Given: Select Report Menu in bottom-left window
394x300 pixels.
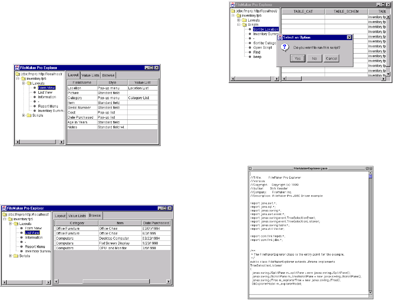Looking at the screenshot, I should (x=35, y=247).
